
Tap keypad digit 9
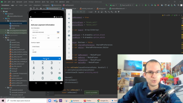tap(51, 73)
